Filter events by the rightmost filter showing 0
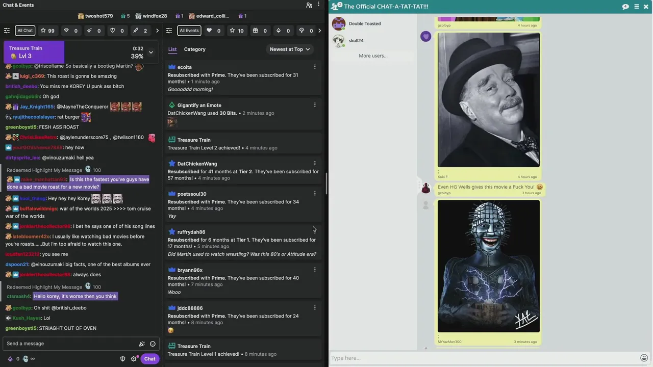The width and height of the screenshot is (653, 367). point(306,31)
